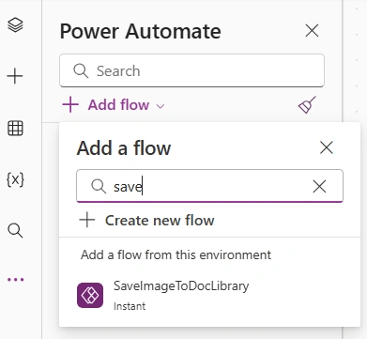Image resolution: width=367 pixels, height=339 pixels.
Task: Open the sidebar Search magnifier icon
Action: (15, 231)
